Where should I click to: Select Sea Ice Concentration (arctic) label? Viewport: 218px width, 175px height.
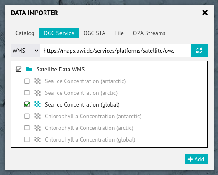tap(81, 93)
